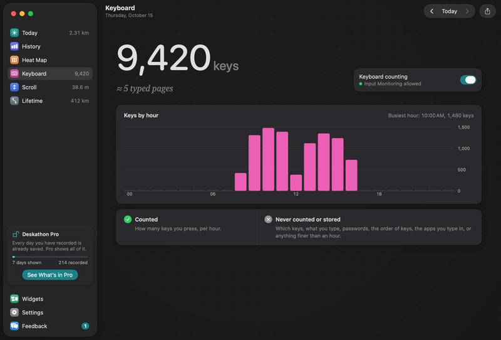Open the Today sidebar item

click(x=50, y=33)
